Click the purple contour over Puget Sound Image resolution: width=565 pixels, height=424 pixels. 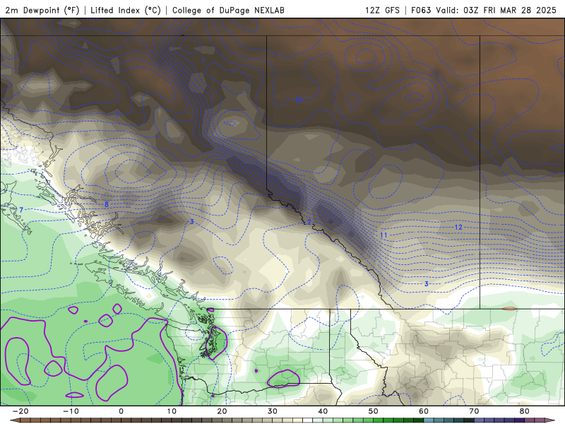pos(215,343)
